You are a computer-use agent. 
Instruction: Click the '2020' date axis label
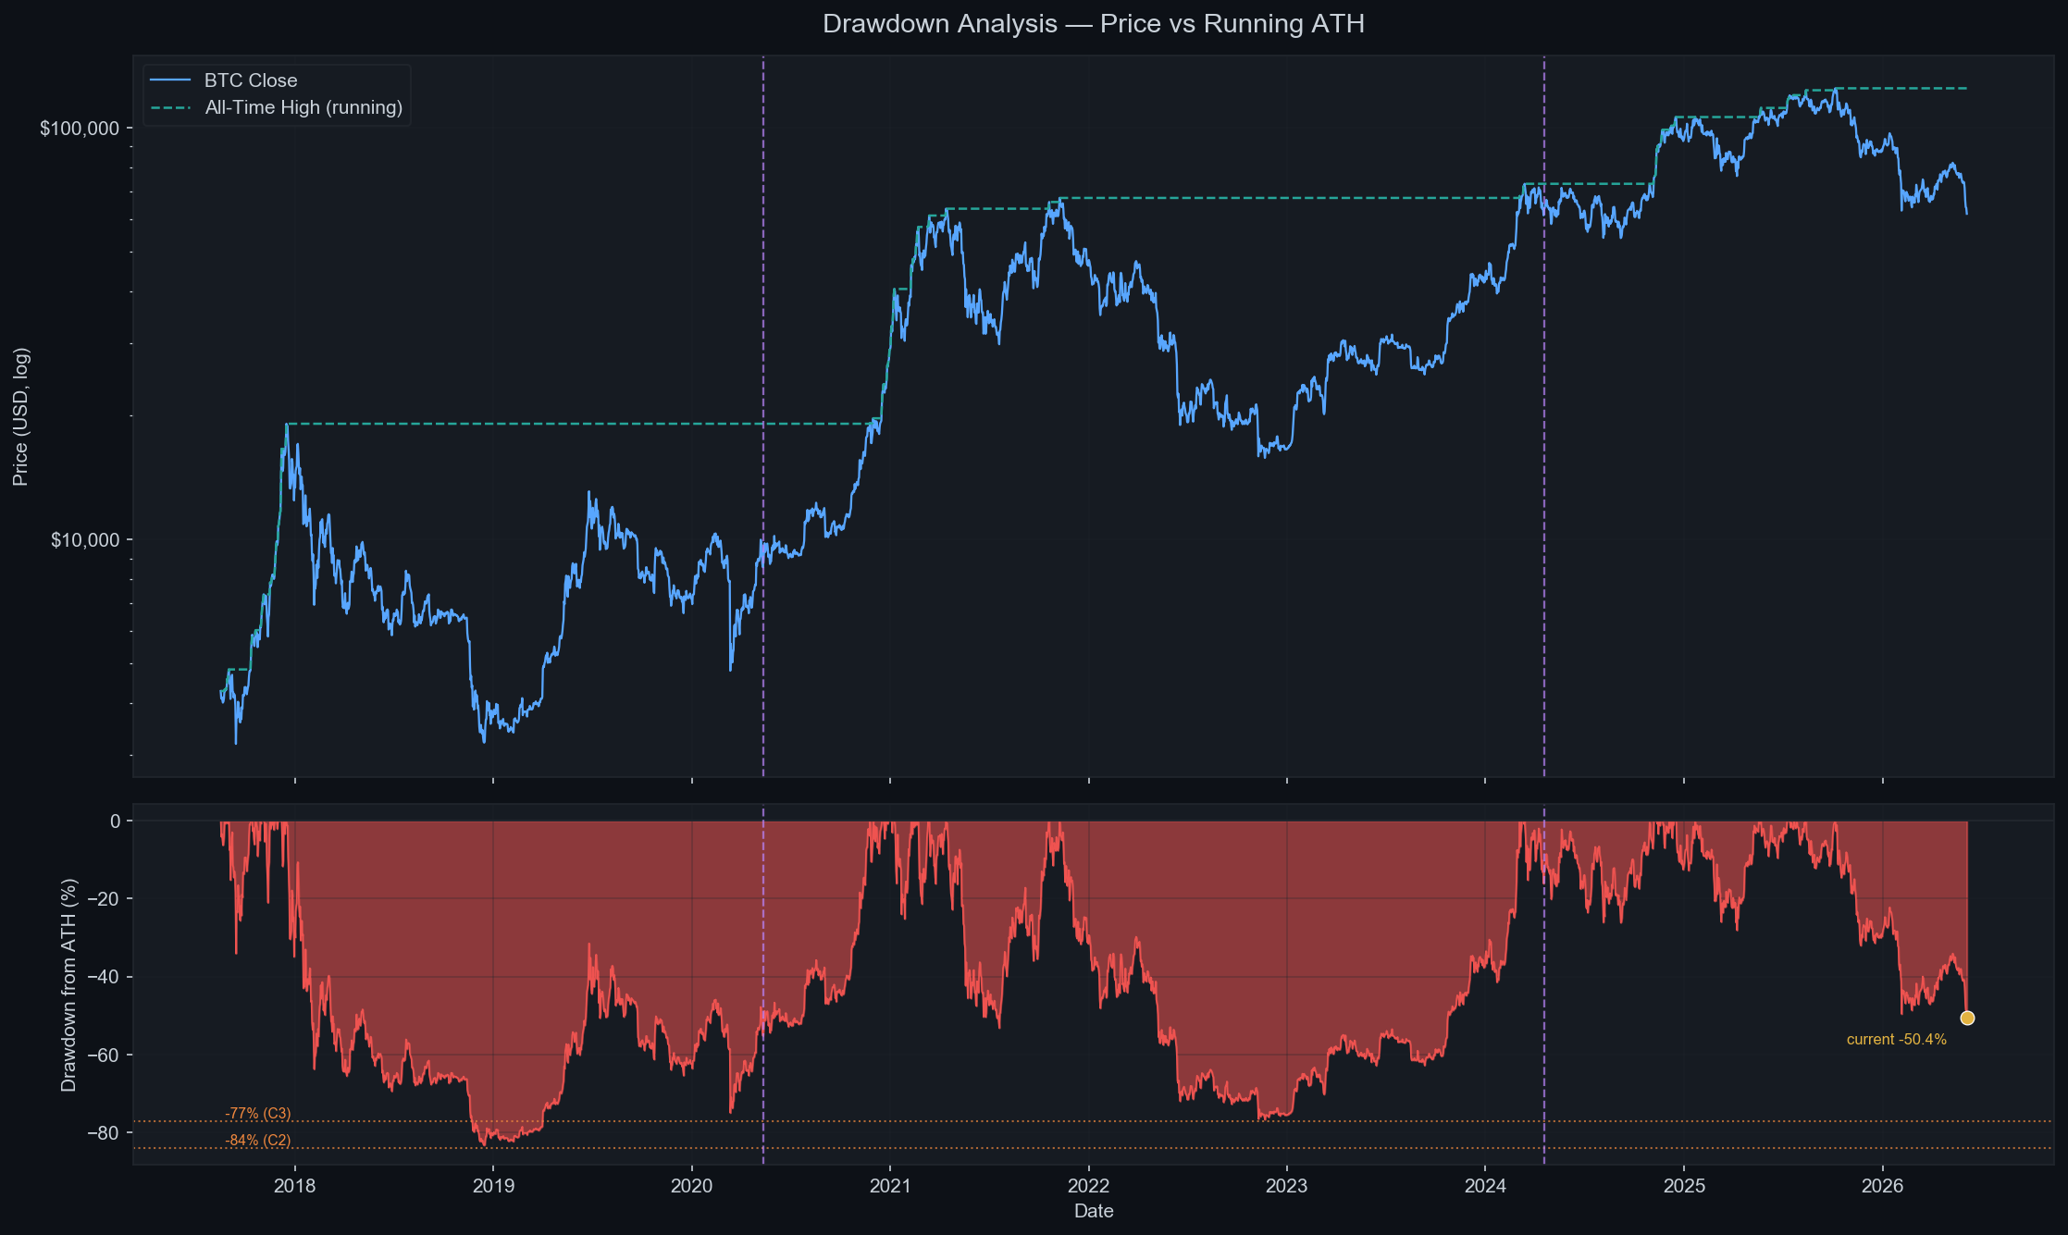692,1186
